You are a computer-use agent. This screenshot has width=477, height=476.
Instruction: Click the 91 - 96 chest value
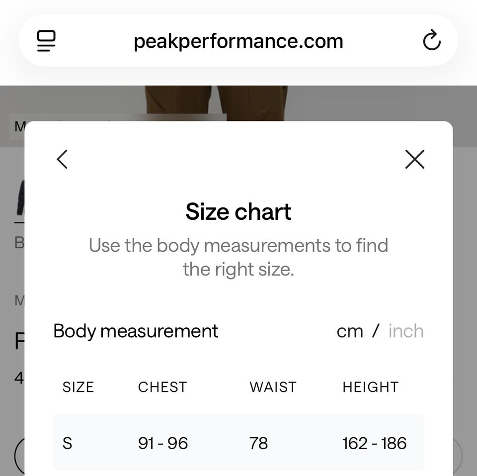(163, 443)
